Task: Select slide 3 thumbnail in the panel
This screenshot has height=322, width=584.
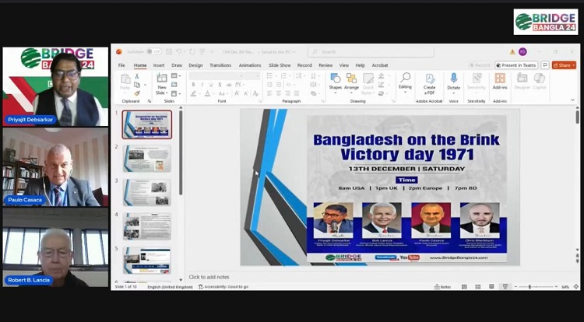Action: 147,192
